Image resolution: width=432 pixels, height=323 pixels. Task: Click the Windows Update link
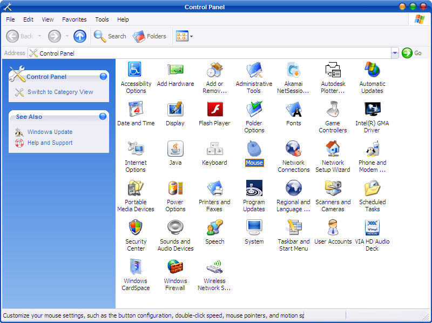pyautogui.click(x=50, y=132)
